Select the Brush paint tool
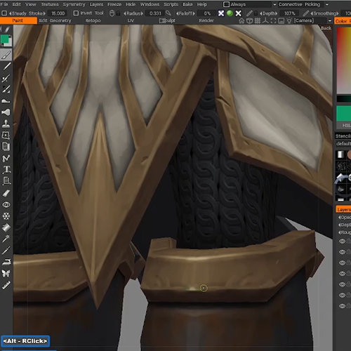Image resolution: width=351 pixels, height=351 pixels. click(x=6, y=55)
